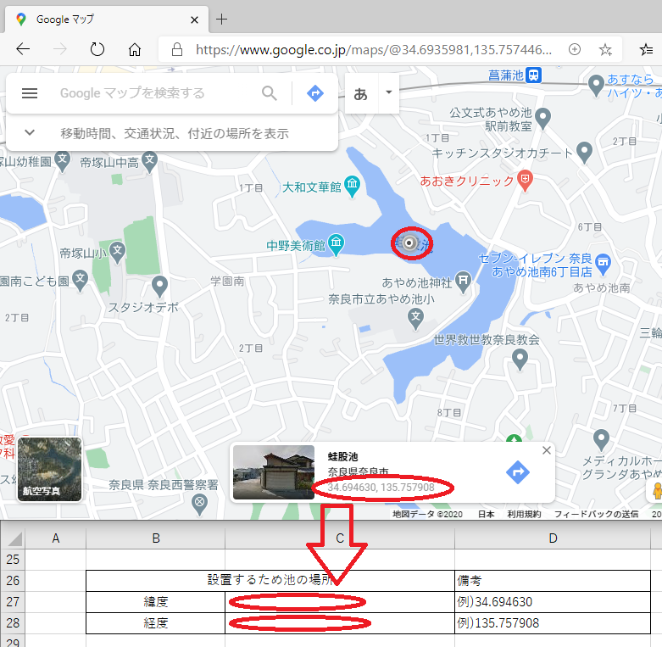
Task: Open the input method dropdown arrow
Action: [x=388, y=92]
